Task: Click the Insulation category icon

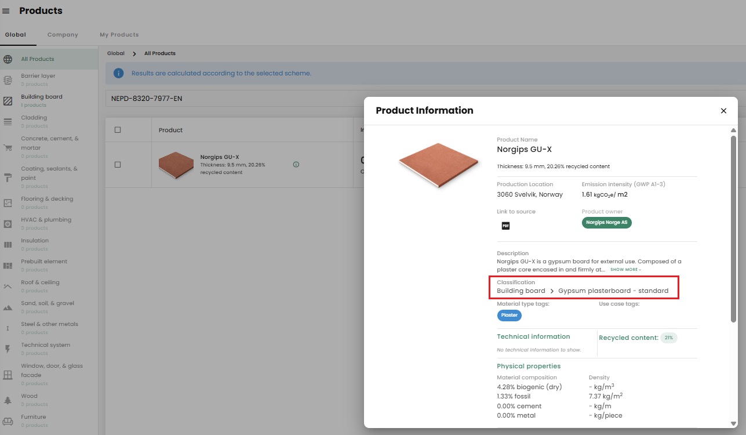Action: point(8,245)
